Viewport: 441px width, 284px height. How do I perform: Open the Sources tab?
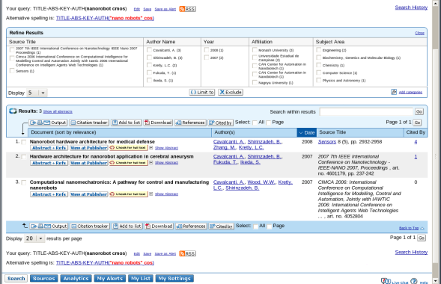tap(44, 278)
